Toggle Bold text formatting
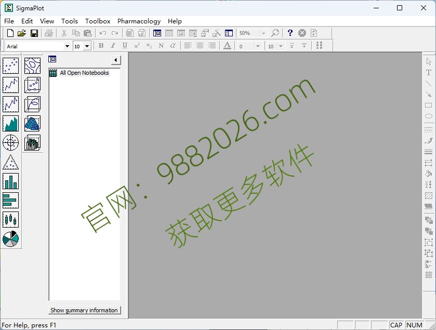This screenshot has height=330, width=436. click(101, 46)
